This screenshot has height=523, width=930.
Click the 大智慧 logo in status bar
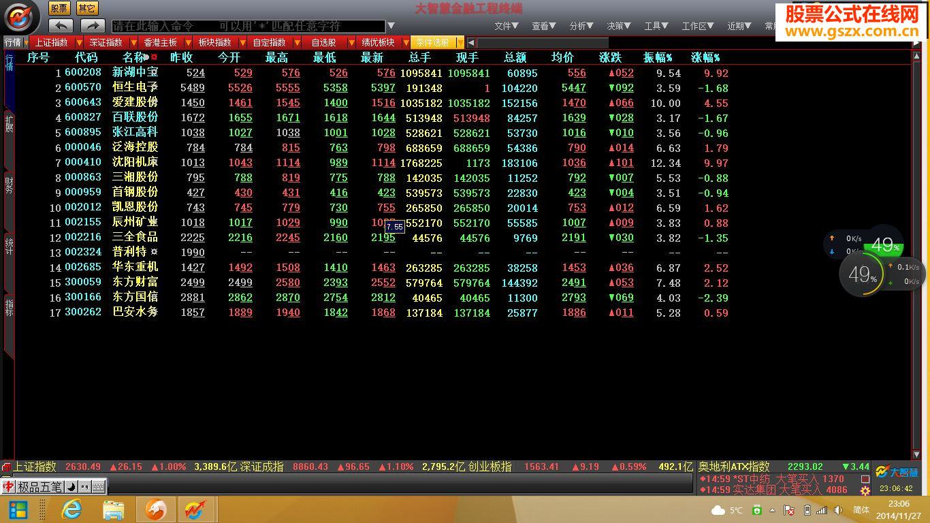[x=897, y=471]
